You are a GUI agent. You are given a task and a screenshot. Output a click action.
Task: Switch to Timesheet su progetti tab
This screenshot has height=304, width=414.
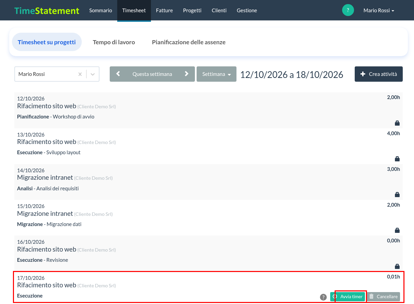[47, 42]
